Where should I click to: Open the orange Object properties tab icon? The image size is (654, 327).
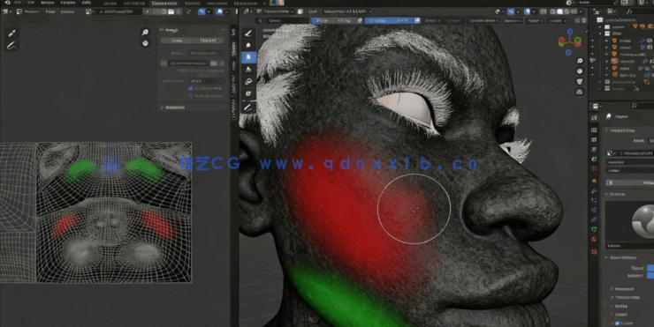(x=595, y=181)
